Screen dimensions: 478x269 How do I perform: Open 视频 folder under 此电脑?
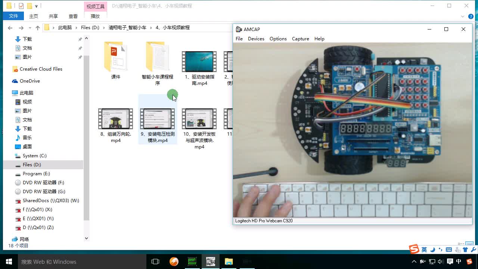[27, 102]
